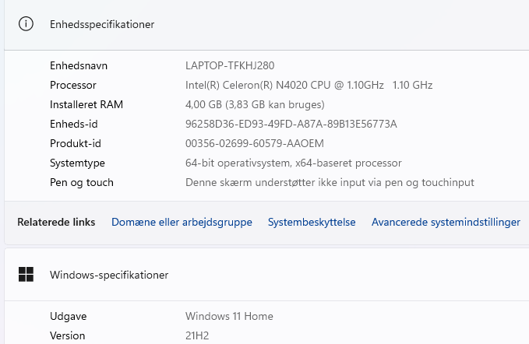Click the Systemtype label

(x=77, y=163)
